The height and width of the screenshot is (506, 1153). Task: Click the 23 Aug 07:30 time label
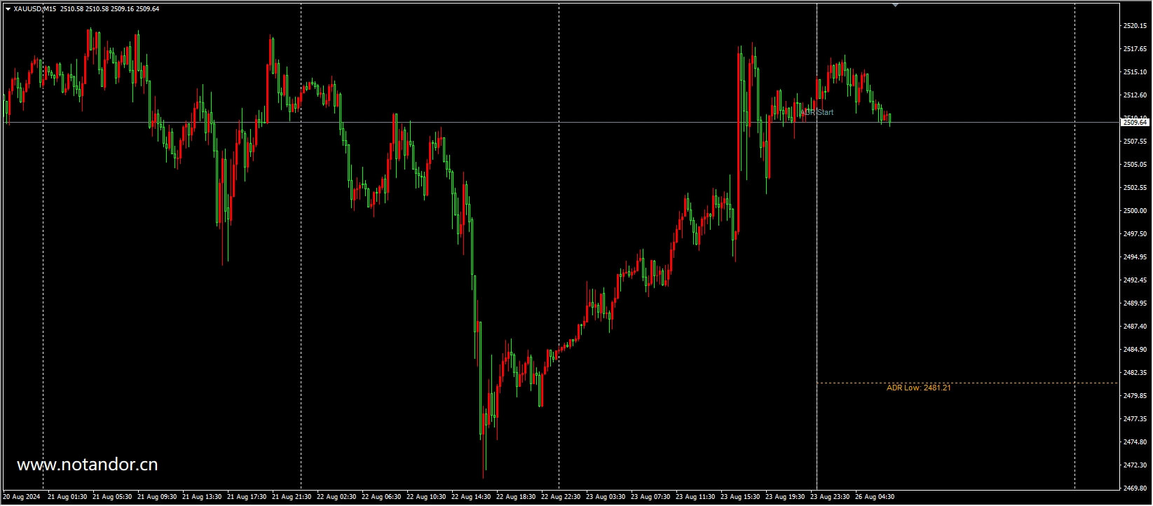point(650,497)
